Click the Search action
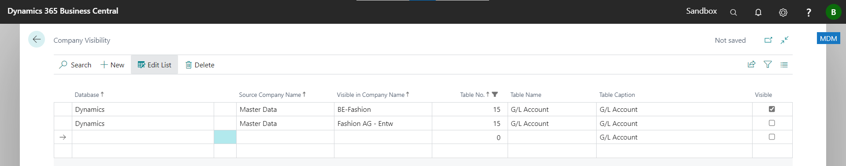The width and height of the screenshot is (846, 166). click(75, 65)
